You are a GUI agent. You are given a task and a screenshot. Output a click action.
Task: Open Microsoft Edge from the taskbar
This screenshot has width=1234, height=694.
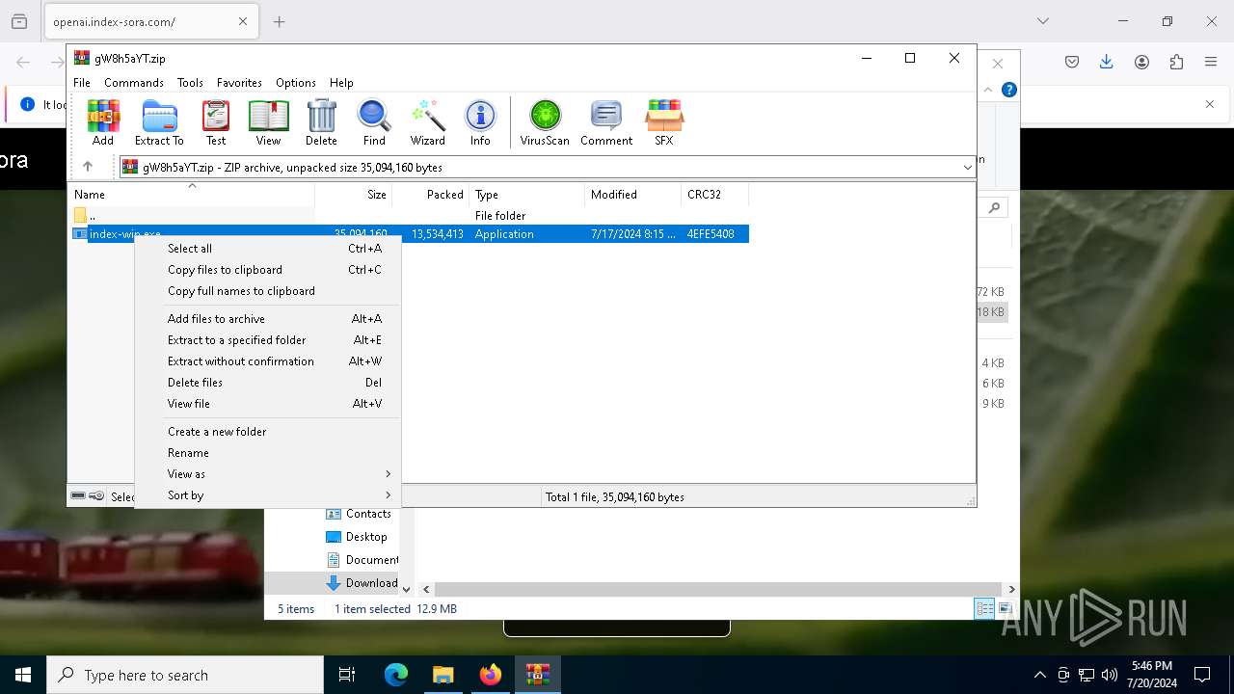tap(396, 675)
